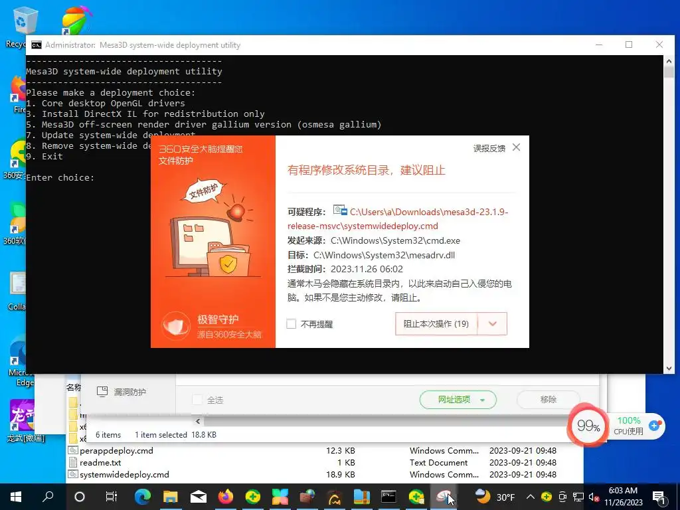Click 移除 button in 360 window
Image resolution: width=680 pixels, height=510 pixels.
548,399
